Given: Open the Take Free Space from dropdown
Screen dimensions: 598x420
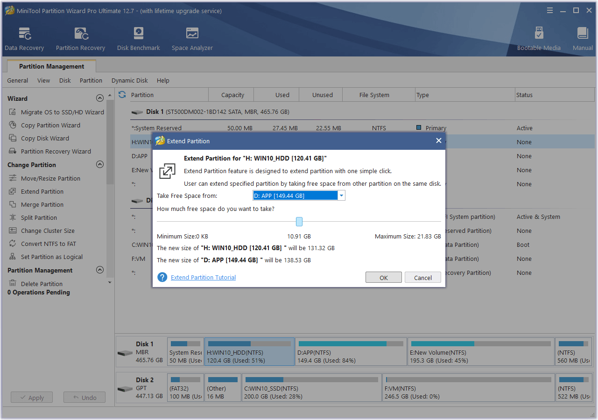Looking at the screenshot, I should 342,196.
